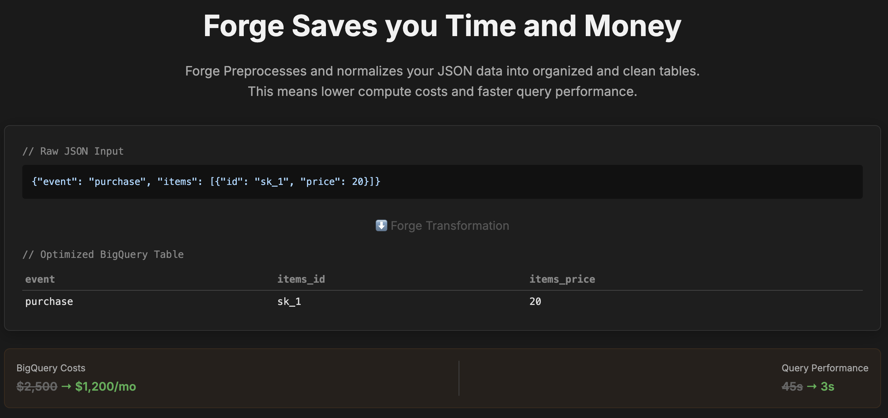Screen dimensions: 888x418
Task: Select the 'sk_1' table cell
Action: point(289,302)
